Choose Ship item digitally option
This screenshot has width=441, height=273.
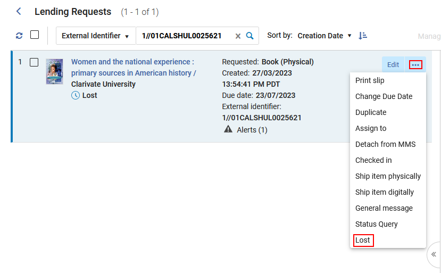384,192
